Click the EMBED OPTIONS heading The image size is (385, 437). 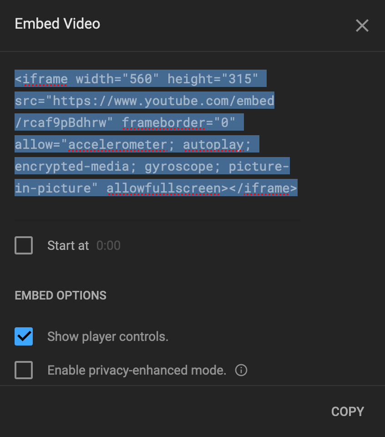[61, 295]
